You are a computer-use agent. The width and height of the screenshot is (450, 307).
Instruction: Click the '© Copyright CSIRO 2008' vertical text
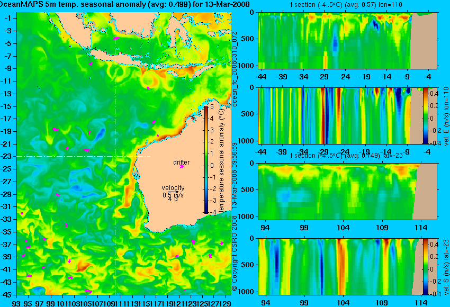(x=235, y=252)
